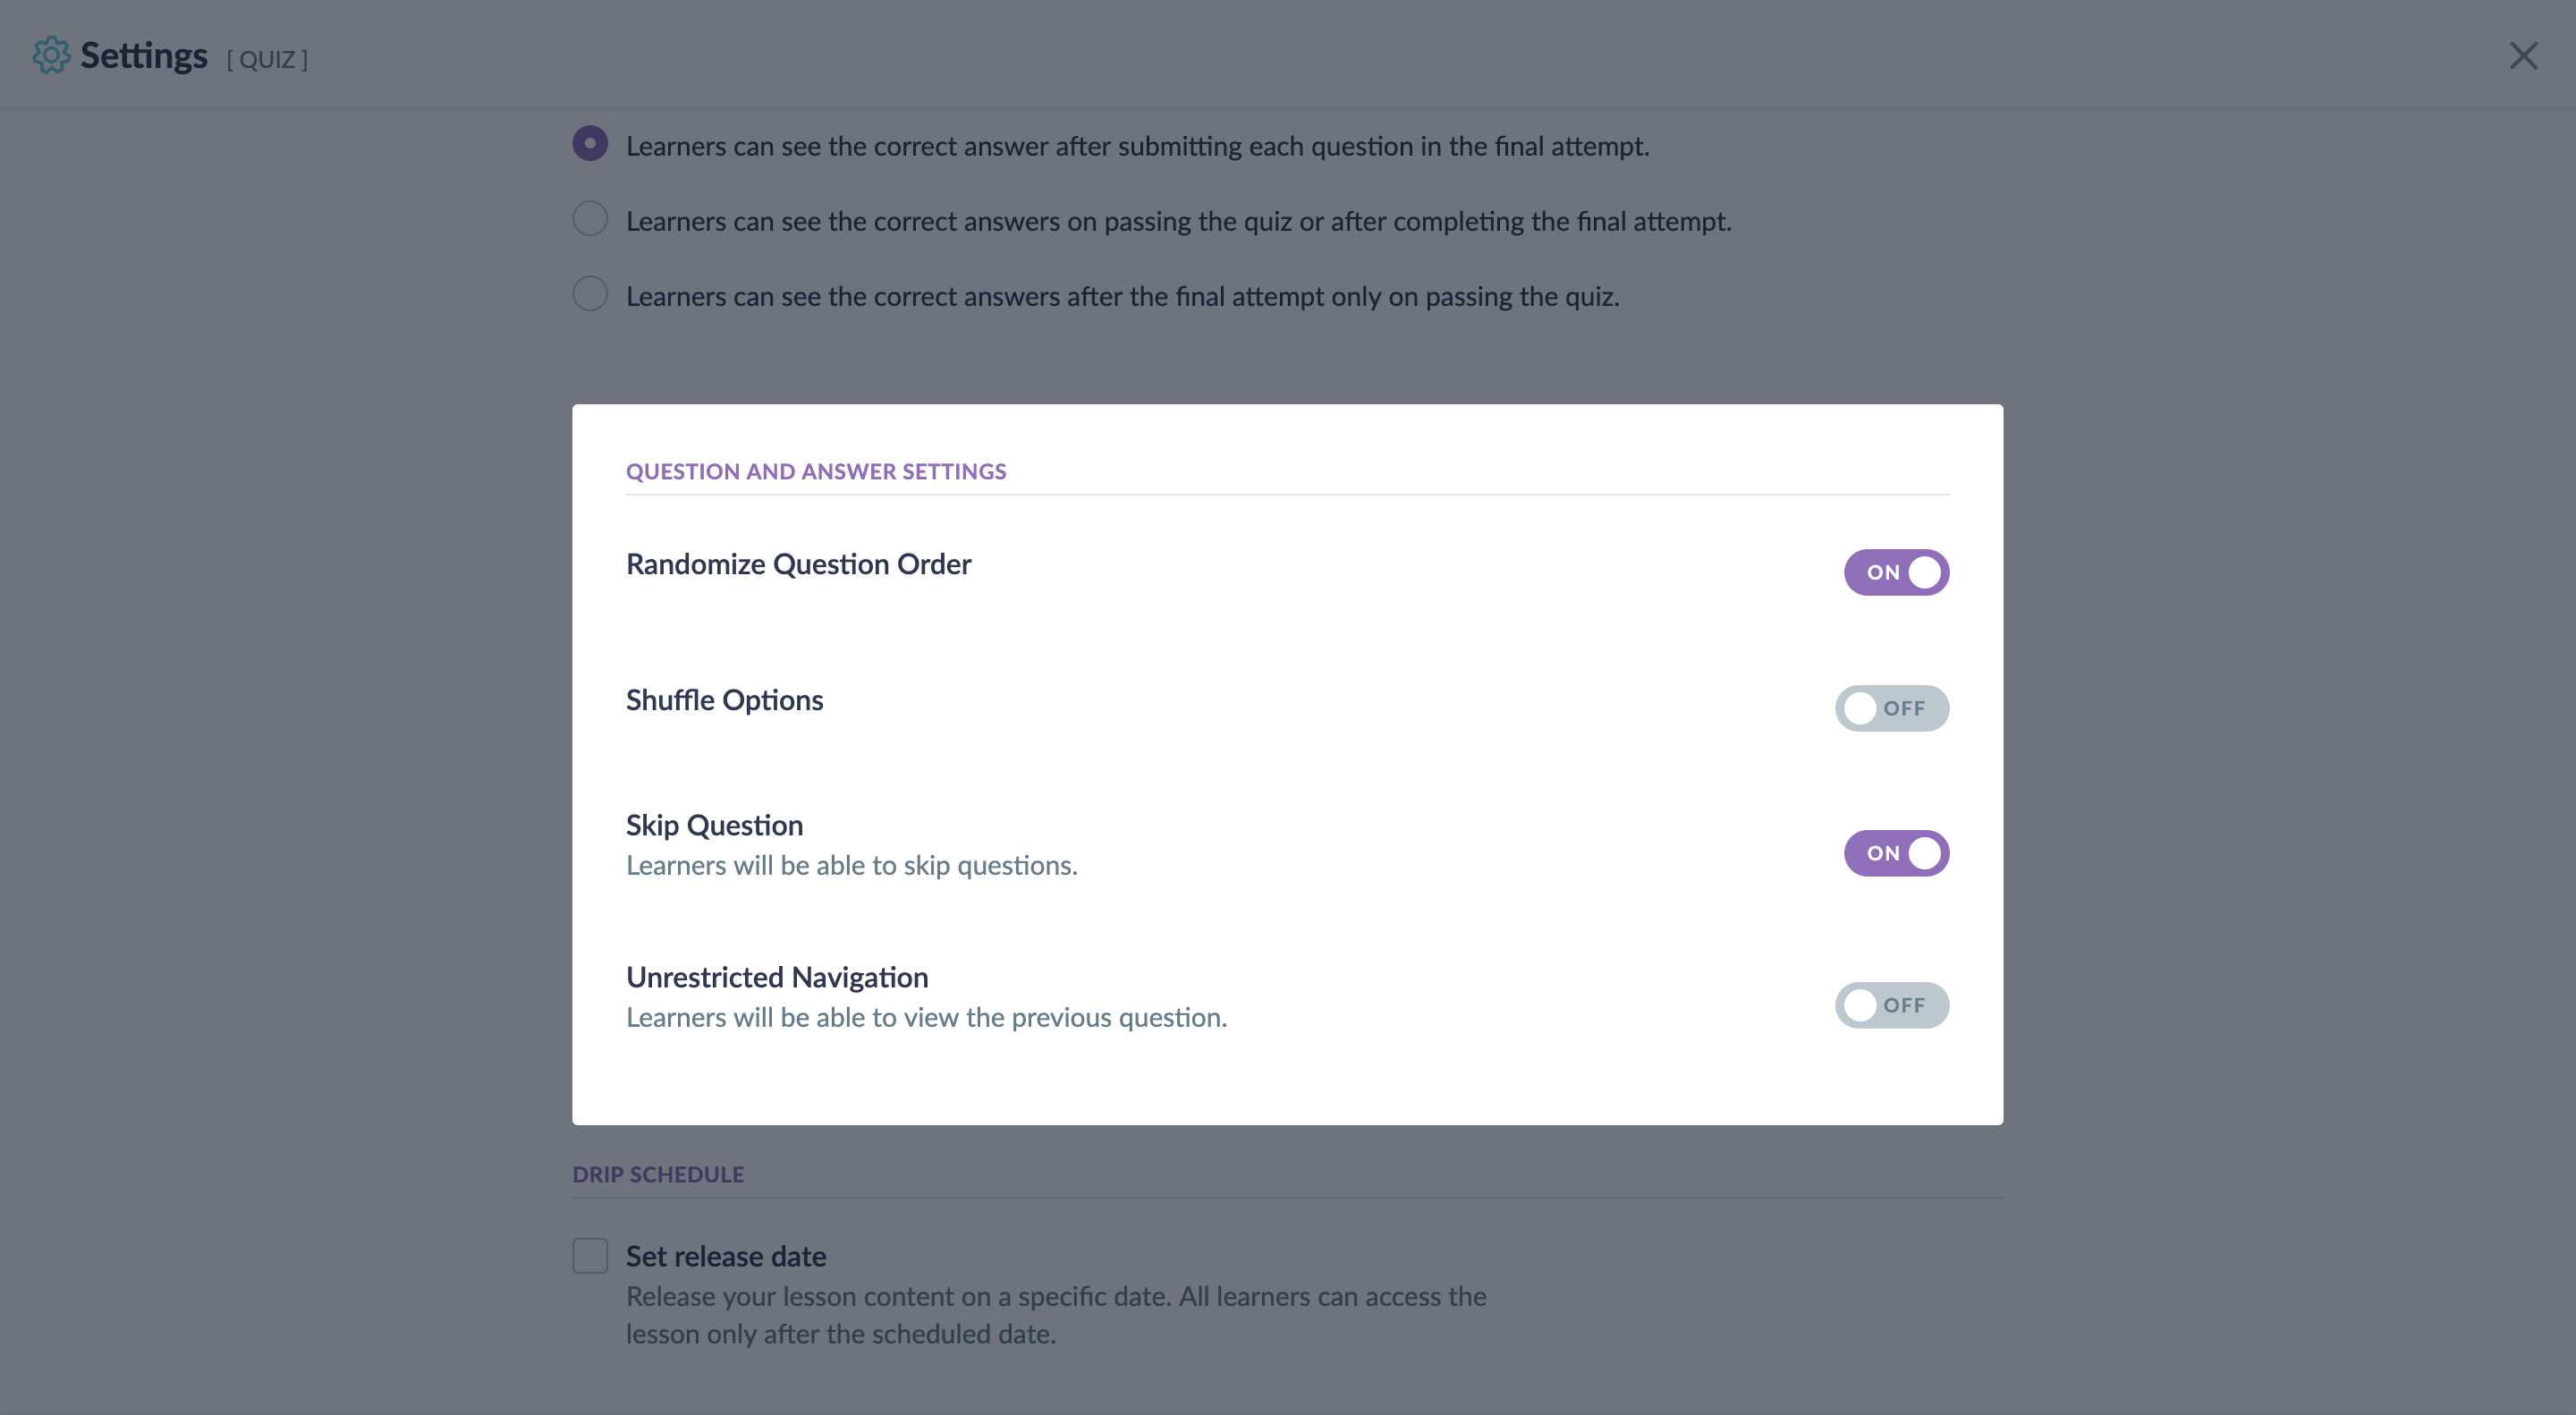Turn off Randomize Question Order toggle

tap(1896, 572)
